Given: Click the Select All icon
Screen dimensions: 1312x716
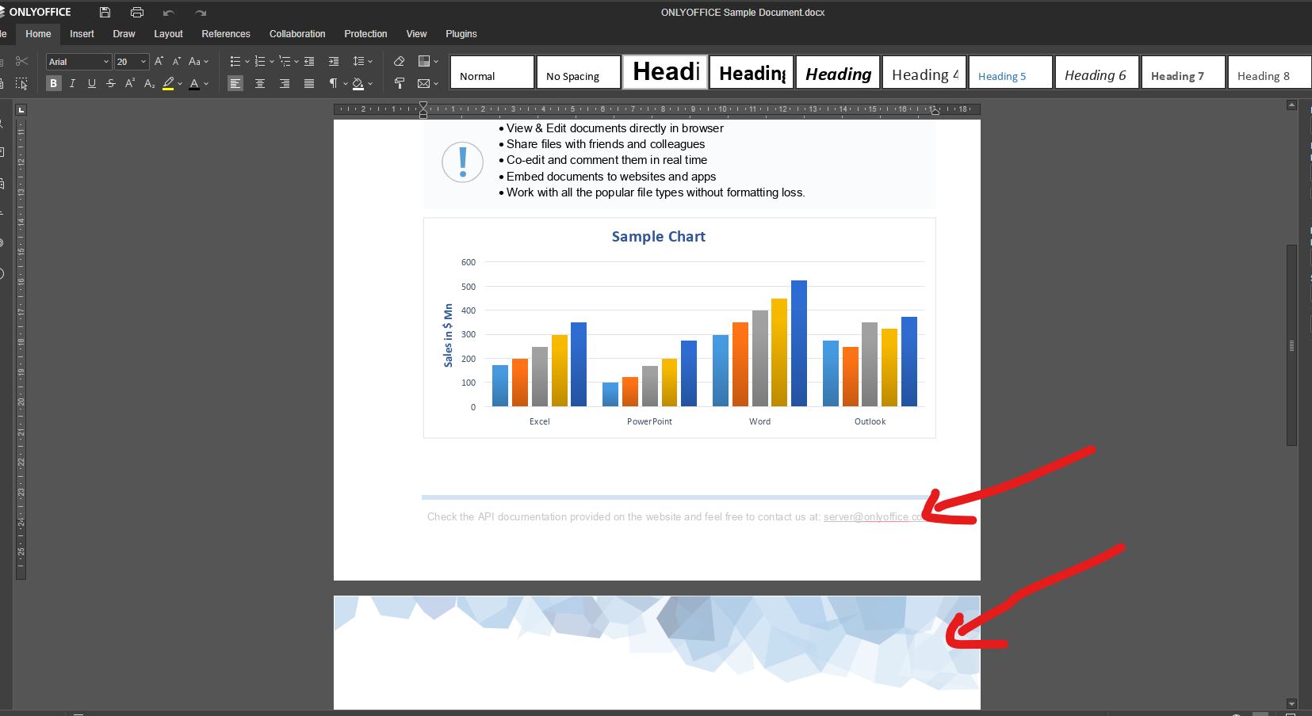Looking at the screenshot, I should (x=21, y=83).
